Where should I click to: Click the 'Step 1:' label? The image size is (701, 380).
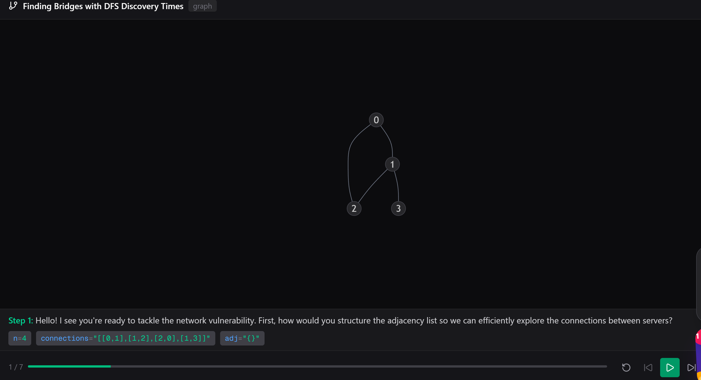[20, 320]
